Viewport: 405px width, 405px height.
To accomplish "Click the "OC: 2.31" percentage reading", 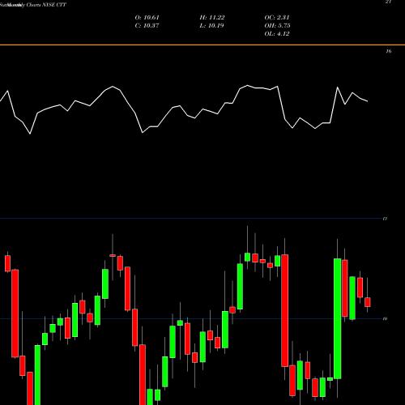I will point(277,18).
